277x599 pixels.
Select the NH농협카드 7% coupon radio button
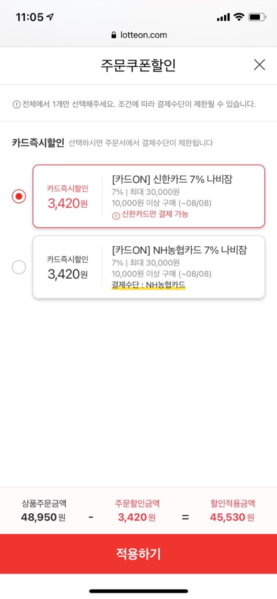click(19, 267)
